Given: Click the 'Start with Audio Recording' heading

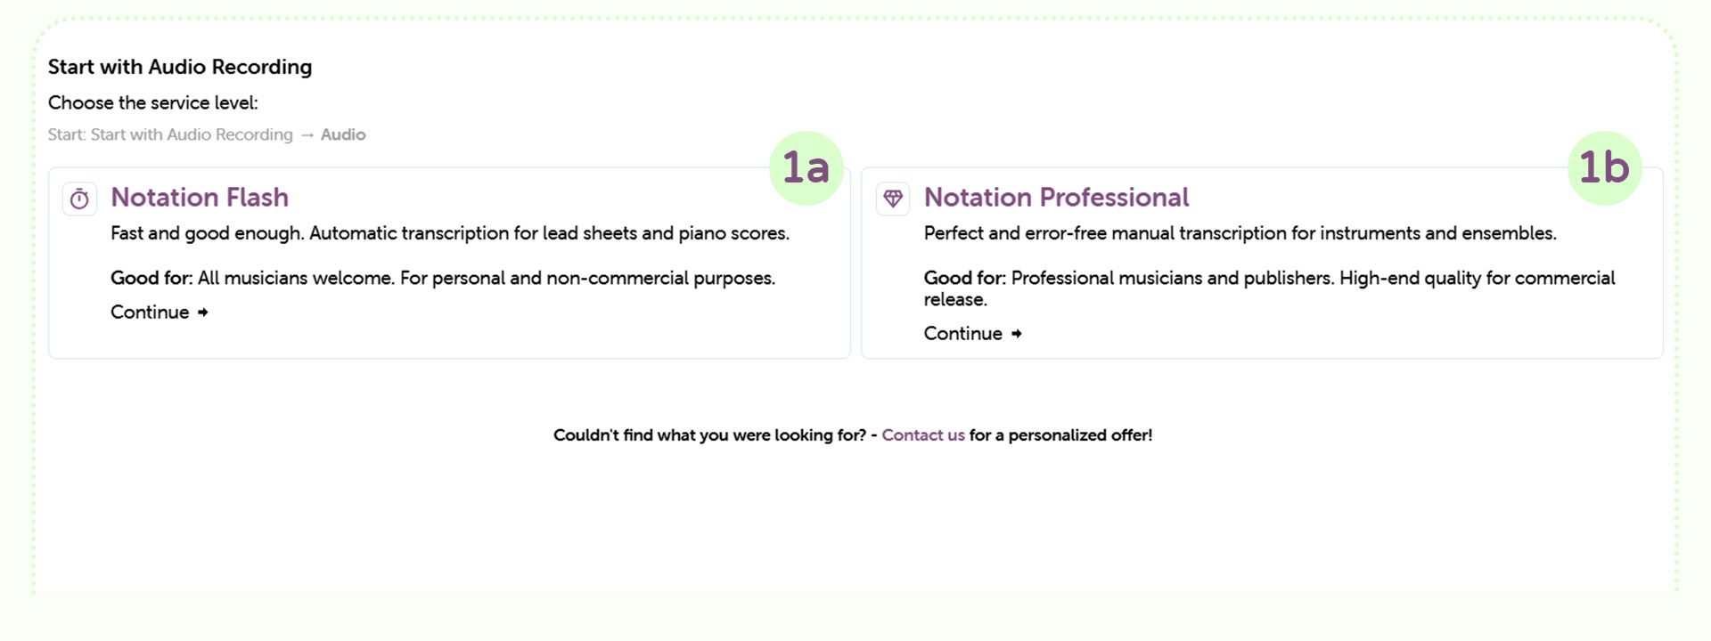Looking at the screenshot, I should [x=180, y=67].
